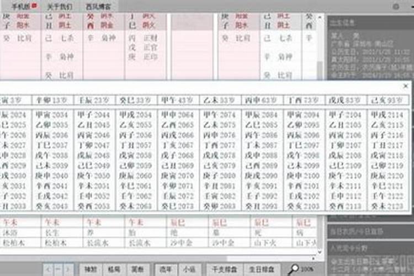This screenshot has width=414, height=276.
Task: Click the year entry 甲子 2044
Action: pyautogui.click(x=94, y=115)
